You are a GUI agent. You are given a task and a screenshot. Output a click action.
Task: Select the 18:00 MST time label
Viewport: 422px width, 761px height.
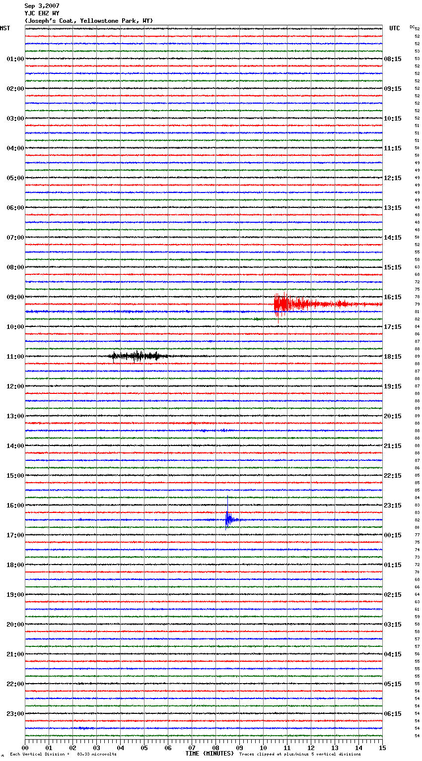pyautogui.click(x=15, y=565)
